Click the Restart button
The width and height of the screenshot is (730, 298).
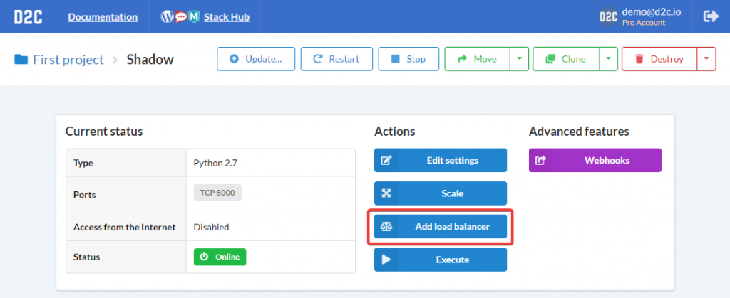[336, 59]
